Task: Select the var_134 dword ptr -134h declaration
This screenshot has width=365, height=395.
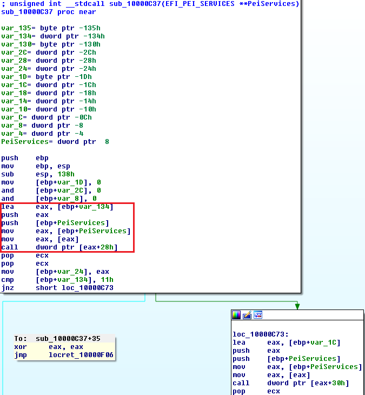Action: (x=53, y=36)
